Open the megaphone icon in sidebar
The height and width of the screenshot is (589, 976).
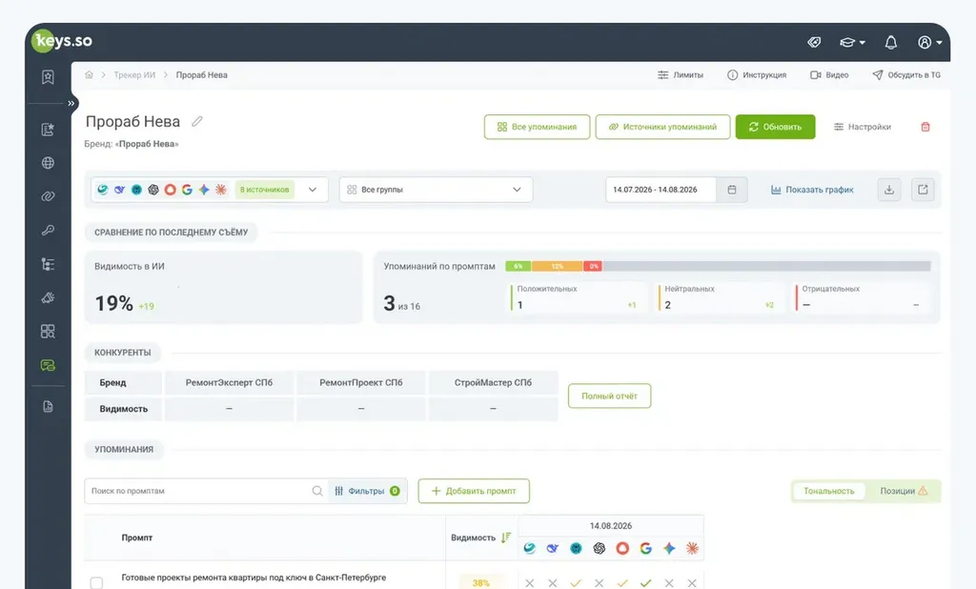click(x=48, y=297)
